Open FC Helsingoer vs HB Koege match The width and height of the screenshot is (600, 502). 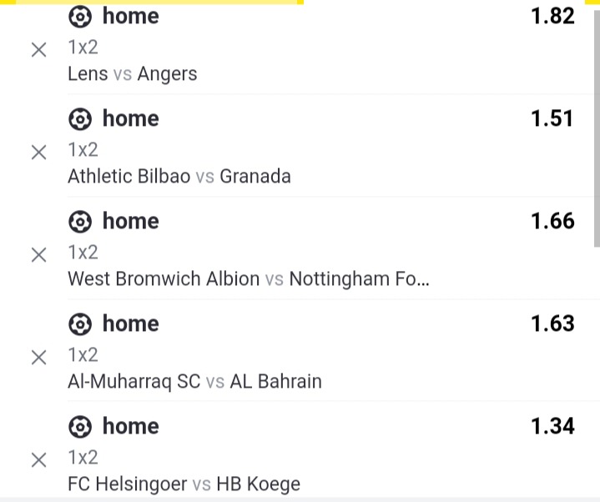pos(184,484)
